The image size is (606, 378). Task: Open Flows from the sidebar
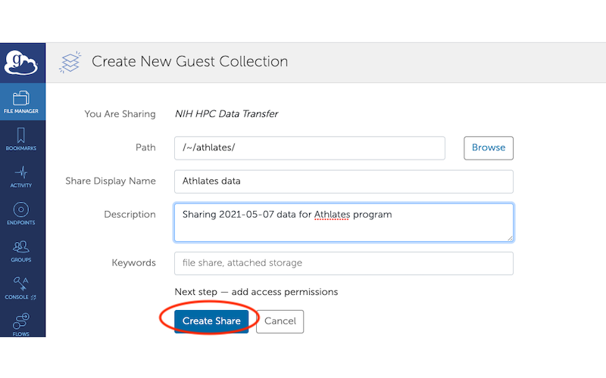point(21,323)
